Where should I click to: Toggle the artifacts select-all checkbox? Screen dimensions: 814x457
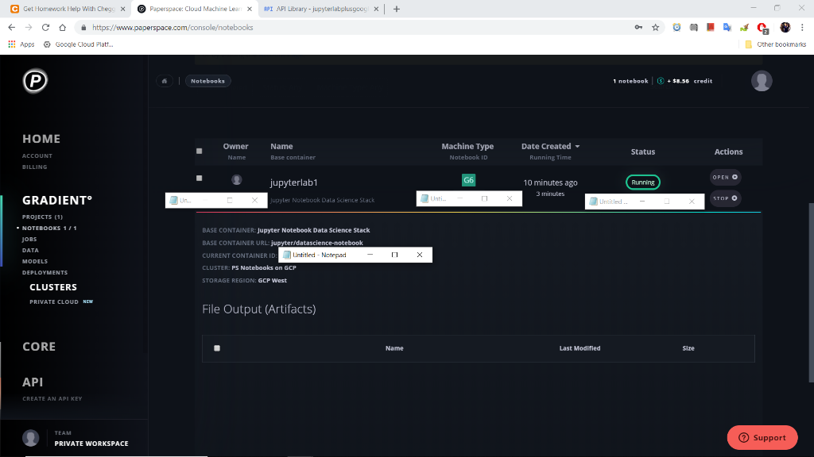point(217,348)
